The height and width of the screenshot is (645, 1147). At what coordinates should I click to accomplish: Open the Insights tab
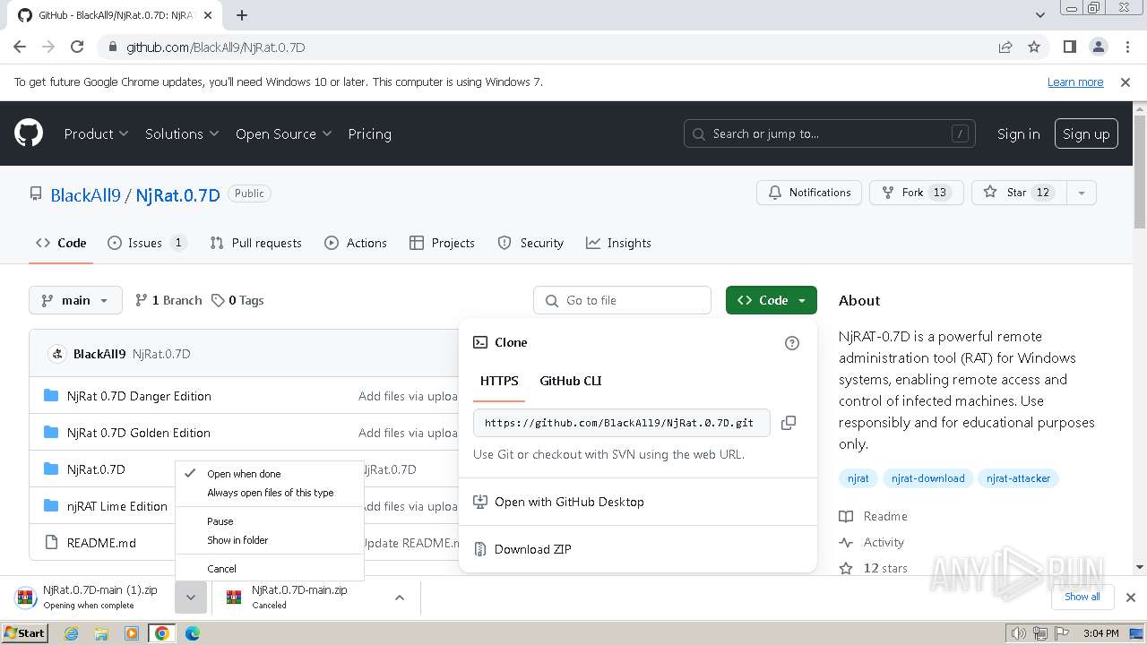pos(618,243)
